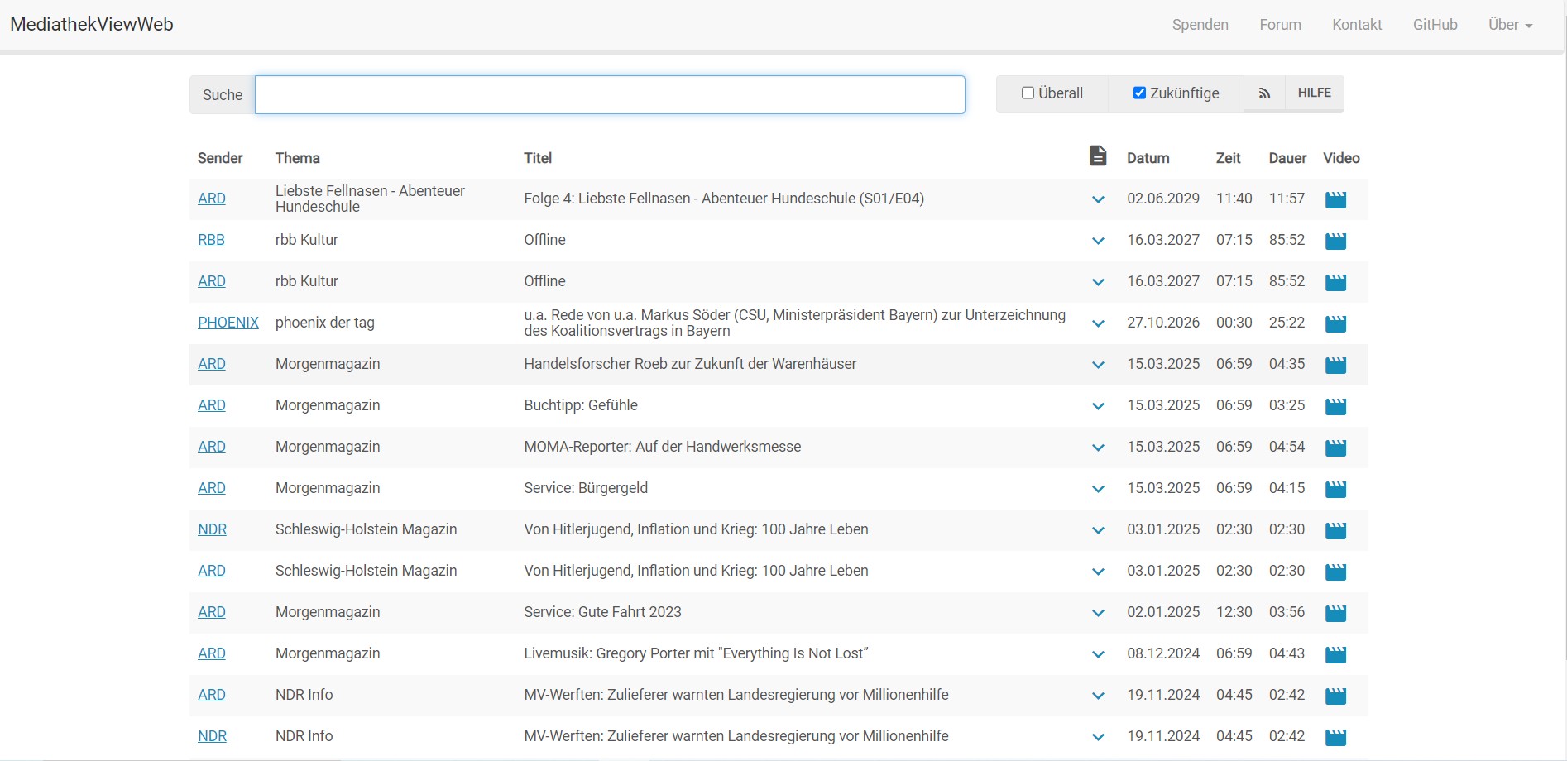The height and width of the screenshot is (761, 1567).
Task: Filter by RBB sender link
Action: (x=211, y=240)
